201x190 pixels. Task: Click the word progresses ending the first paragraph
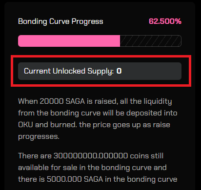[x=39, y=137]
